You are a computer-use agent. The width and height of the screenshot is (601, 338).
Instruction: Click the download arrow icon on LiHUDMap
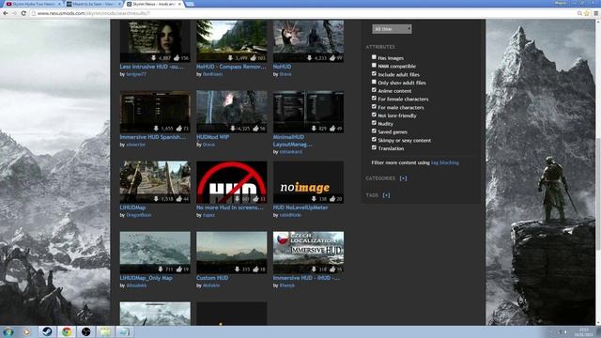click(156, 199)
